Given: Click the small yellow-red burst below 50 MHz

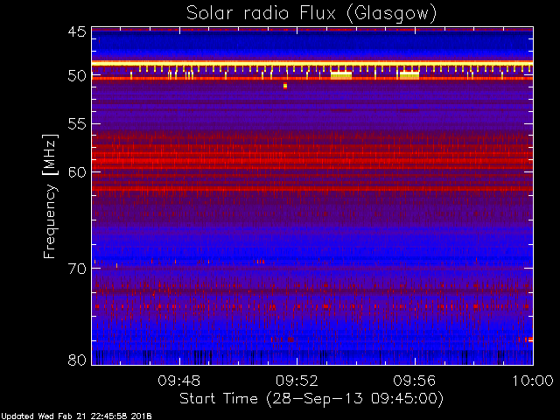Looking at the screenshot, I should pyautogui.click(x=285, y=86).
